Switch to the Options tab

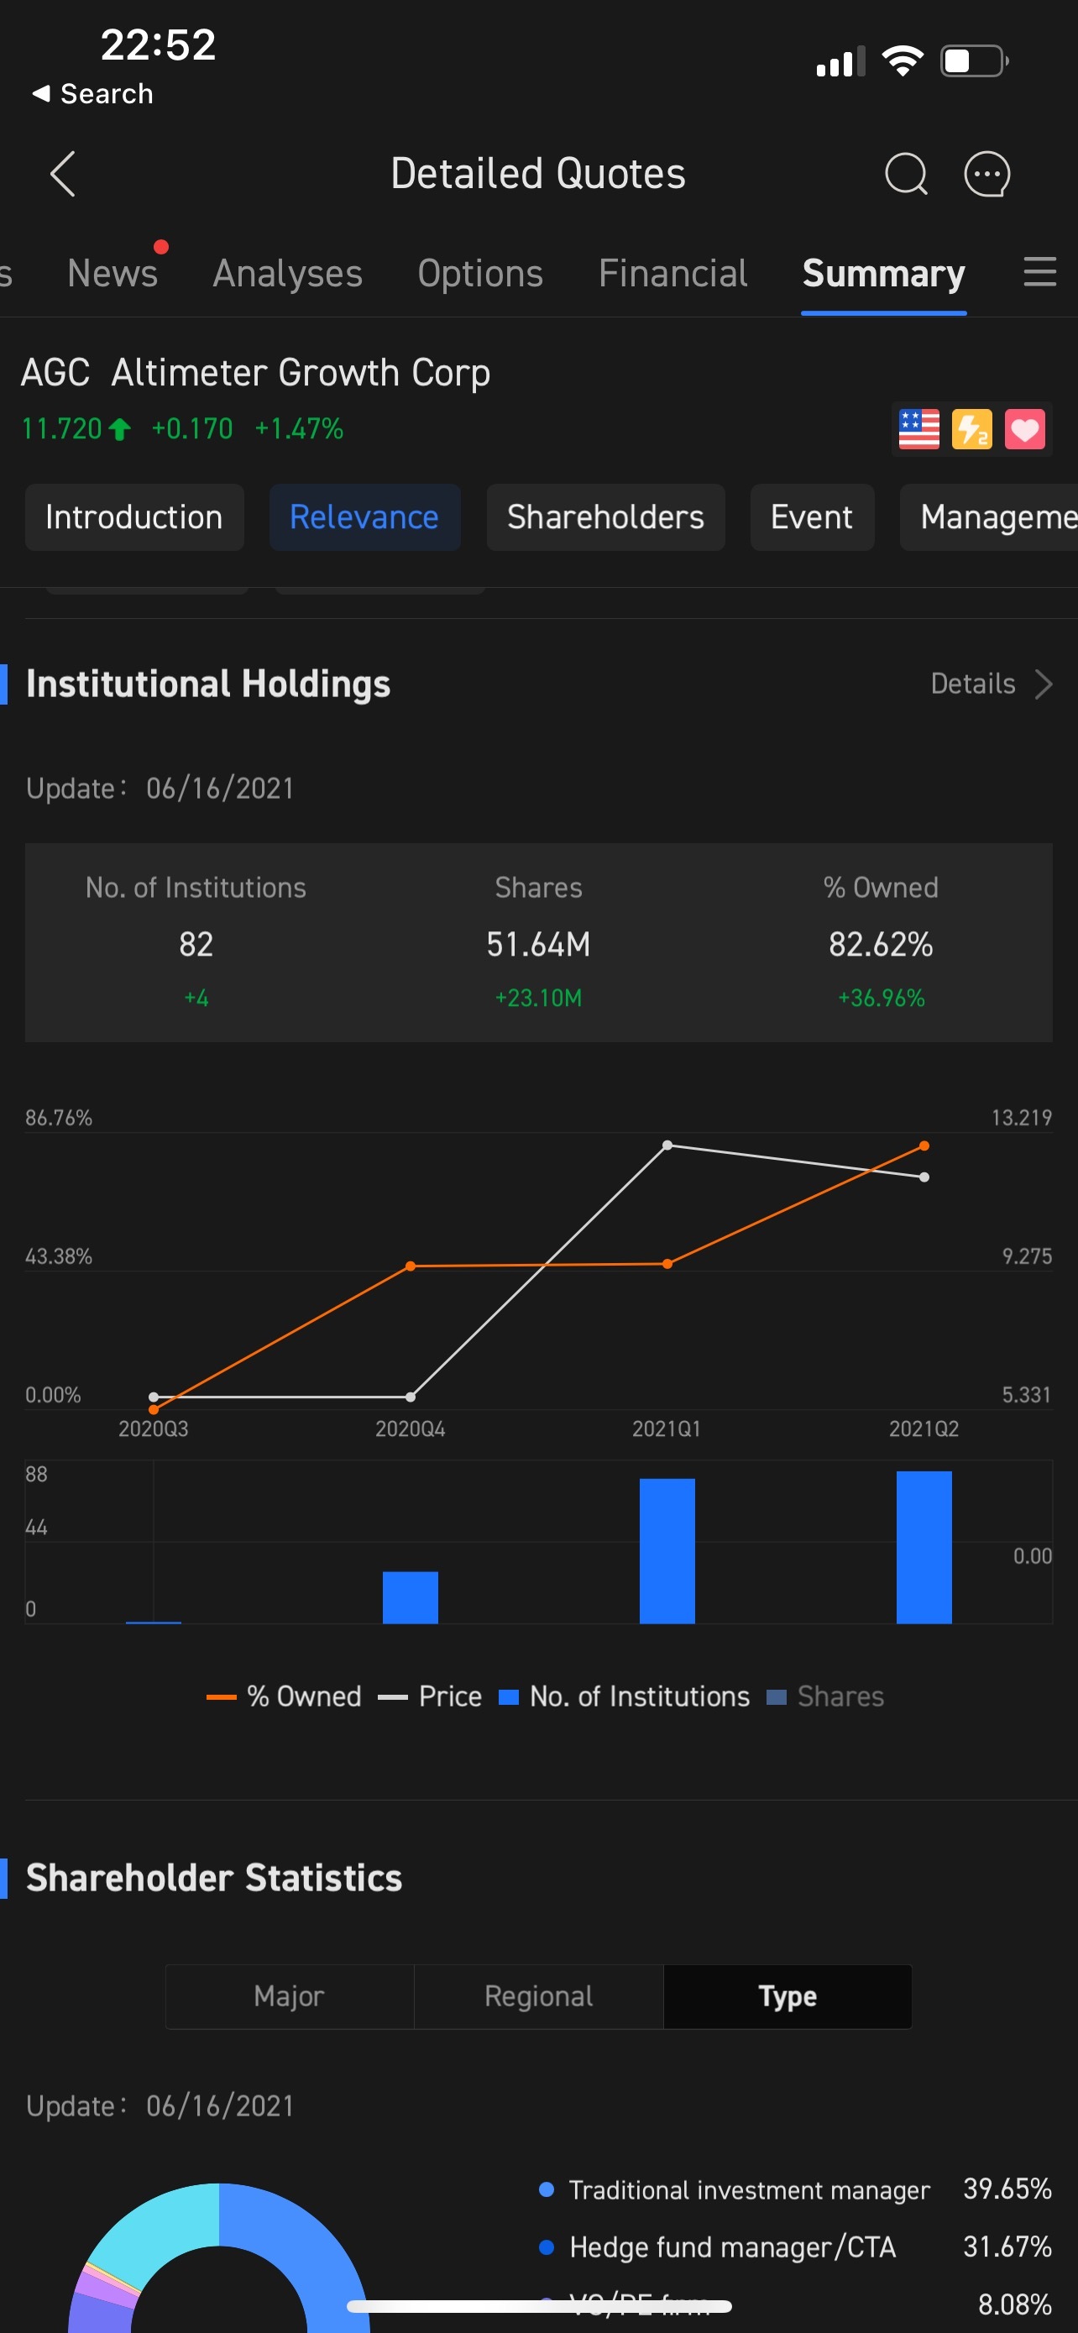(480, 274)
